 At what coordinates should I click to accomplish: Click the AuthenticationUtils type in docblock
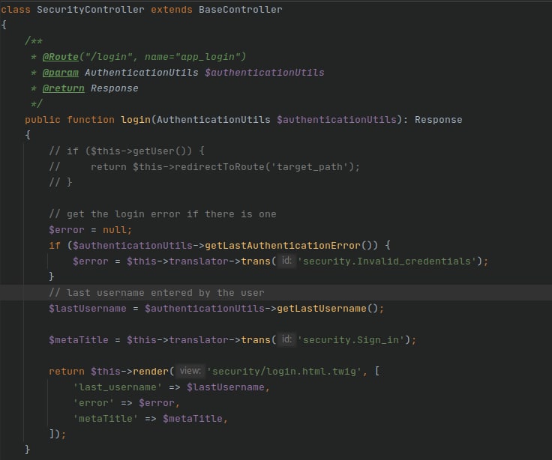coord(142,73)
